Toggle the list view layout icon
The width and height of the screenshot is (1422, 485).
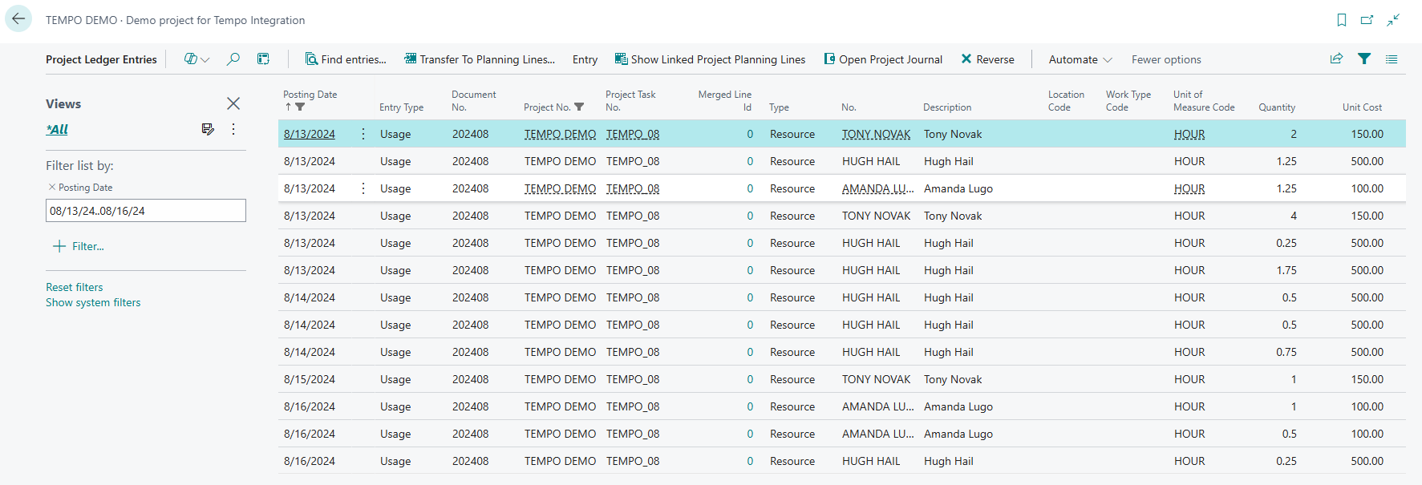(1392, 59)
